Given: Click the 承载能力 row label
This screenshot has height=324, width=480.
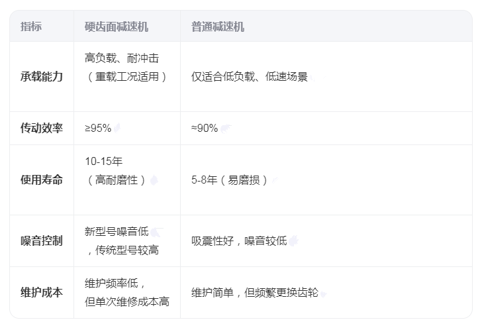Looking at the screenshot, I should click(42, 77).
